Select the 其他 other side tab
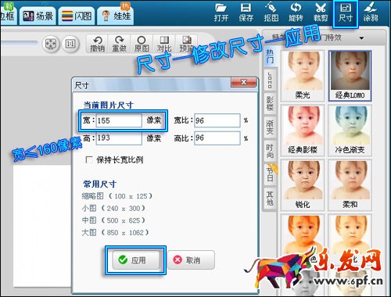Screen dimensions: 391x297 coord(270,199)
